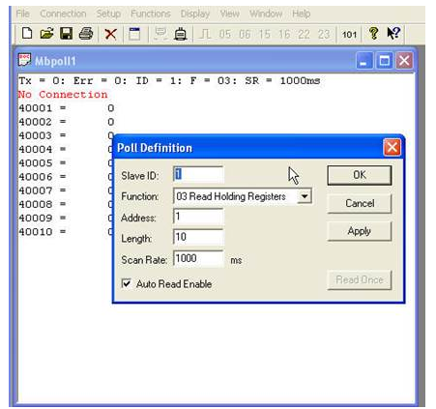
Task: Click the What's This context help icon
Action: coord(393,34)
